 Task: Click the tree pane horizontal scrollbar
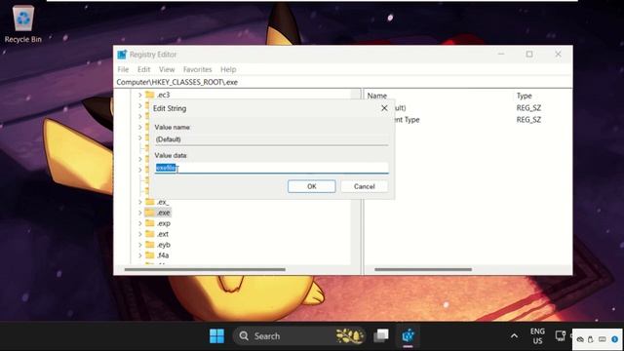click(x=205, y=269)
